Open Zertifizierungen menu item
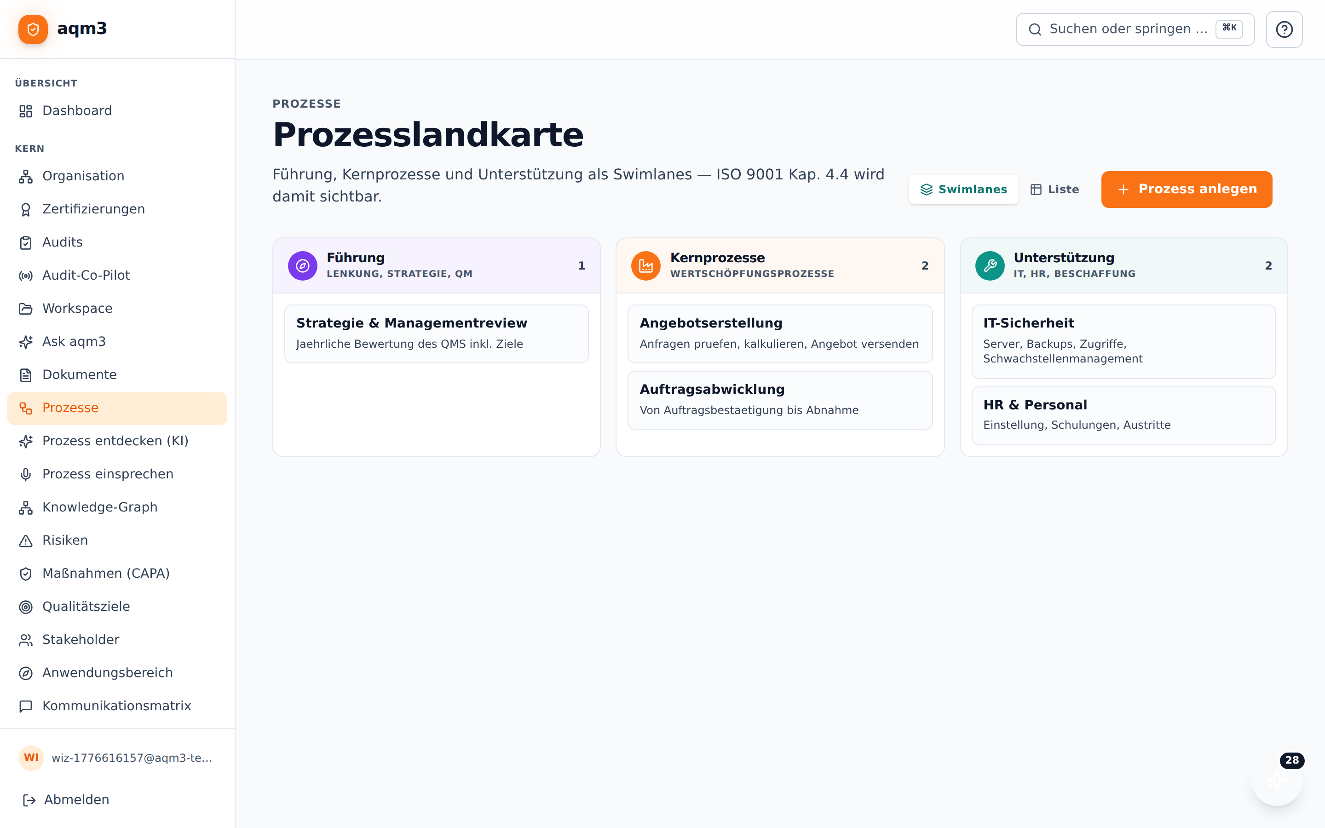This screenshot has width=1325, height=828. [117, 210]
